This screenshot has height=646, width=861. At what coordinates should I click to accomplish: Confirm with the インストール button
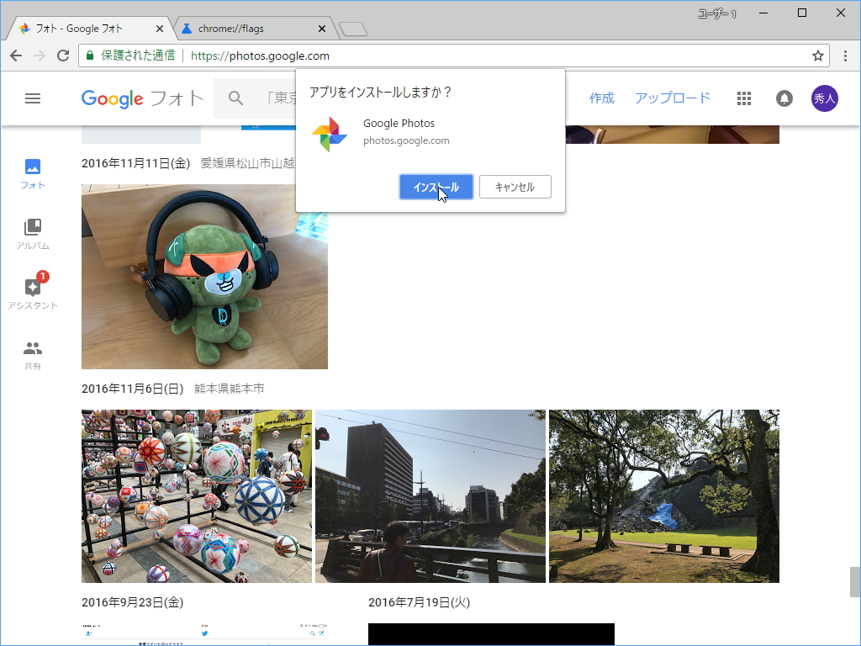tap(436, 187)
